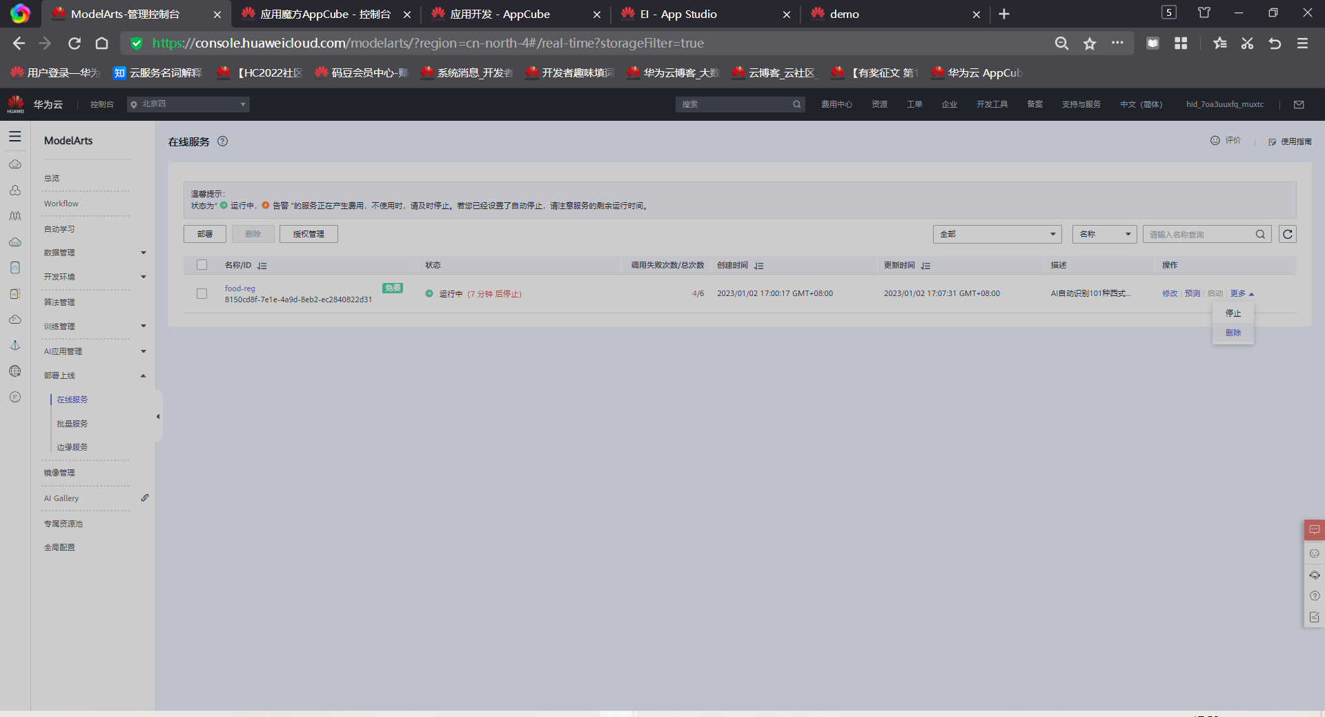Viewport: 1325px width, 717px height.
Task: Click the 评价 feedback link
Action: [1226, 141]
